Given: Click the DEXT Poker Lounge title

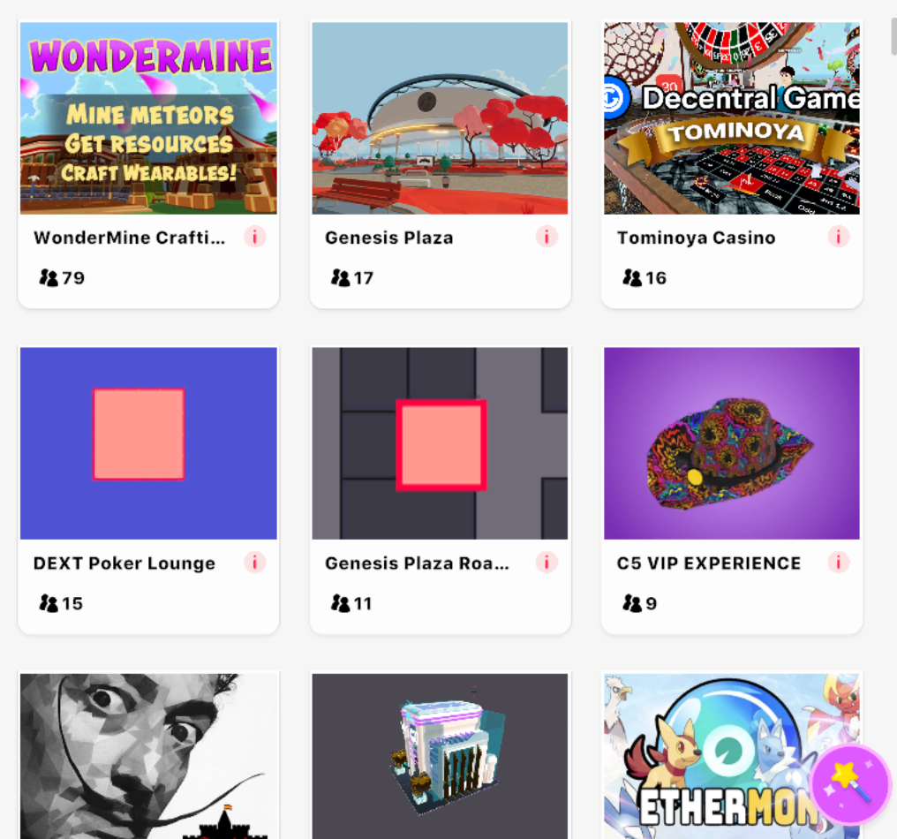Looking at the screenshot, I should [x=124, y=563].
